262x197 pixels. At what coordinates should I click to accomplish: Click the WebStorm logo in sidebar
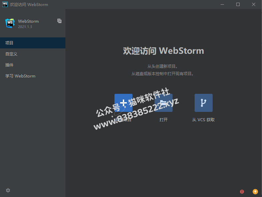pos(10,23)
